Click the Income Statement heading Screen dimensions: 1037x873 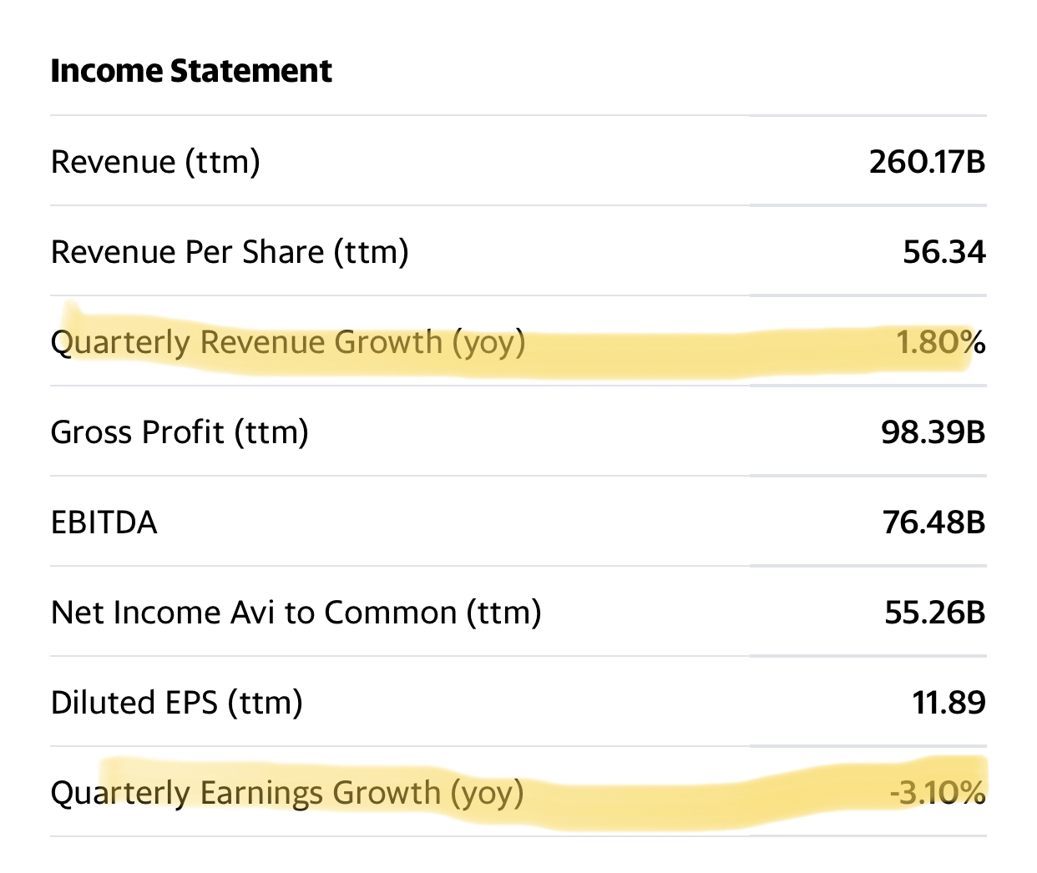[x=191, y=71]
